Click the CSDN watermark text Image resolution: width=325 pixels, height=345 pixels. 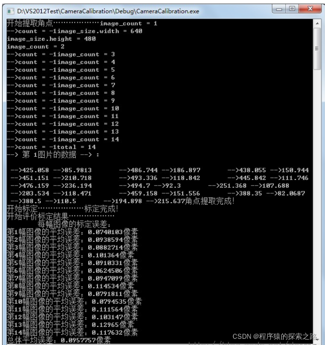click(275, 336)
